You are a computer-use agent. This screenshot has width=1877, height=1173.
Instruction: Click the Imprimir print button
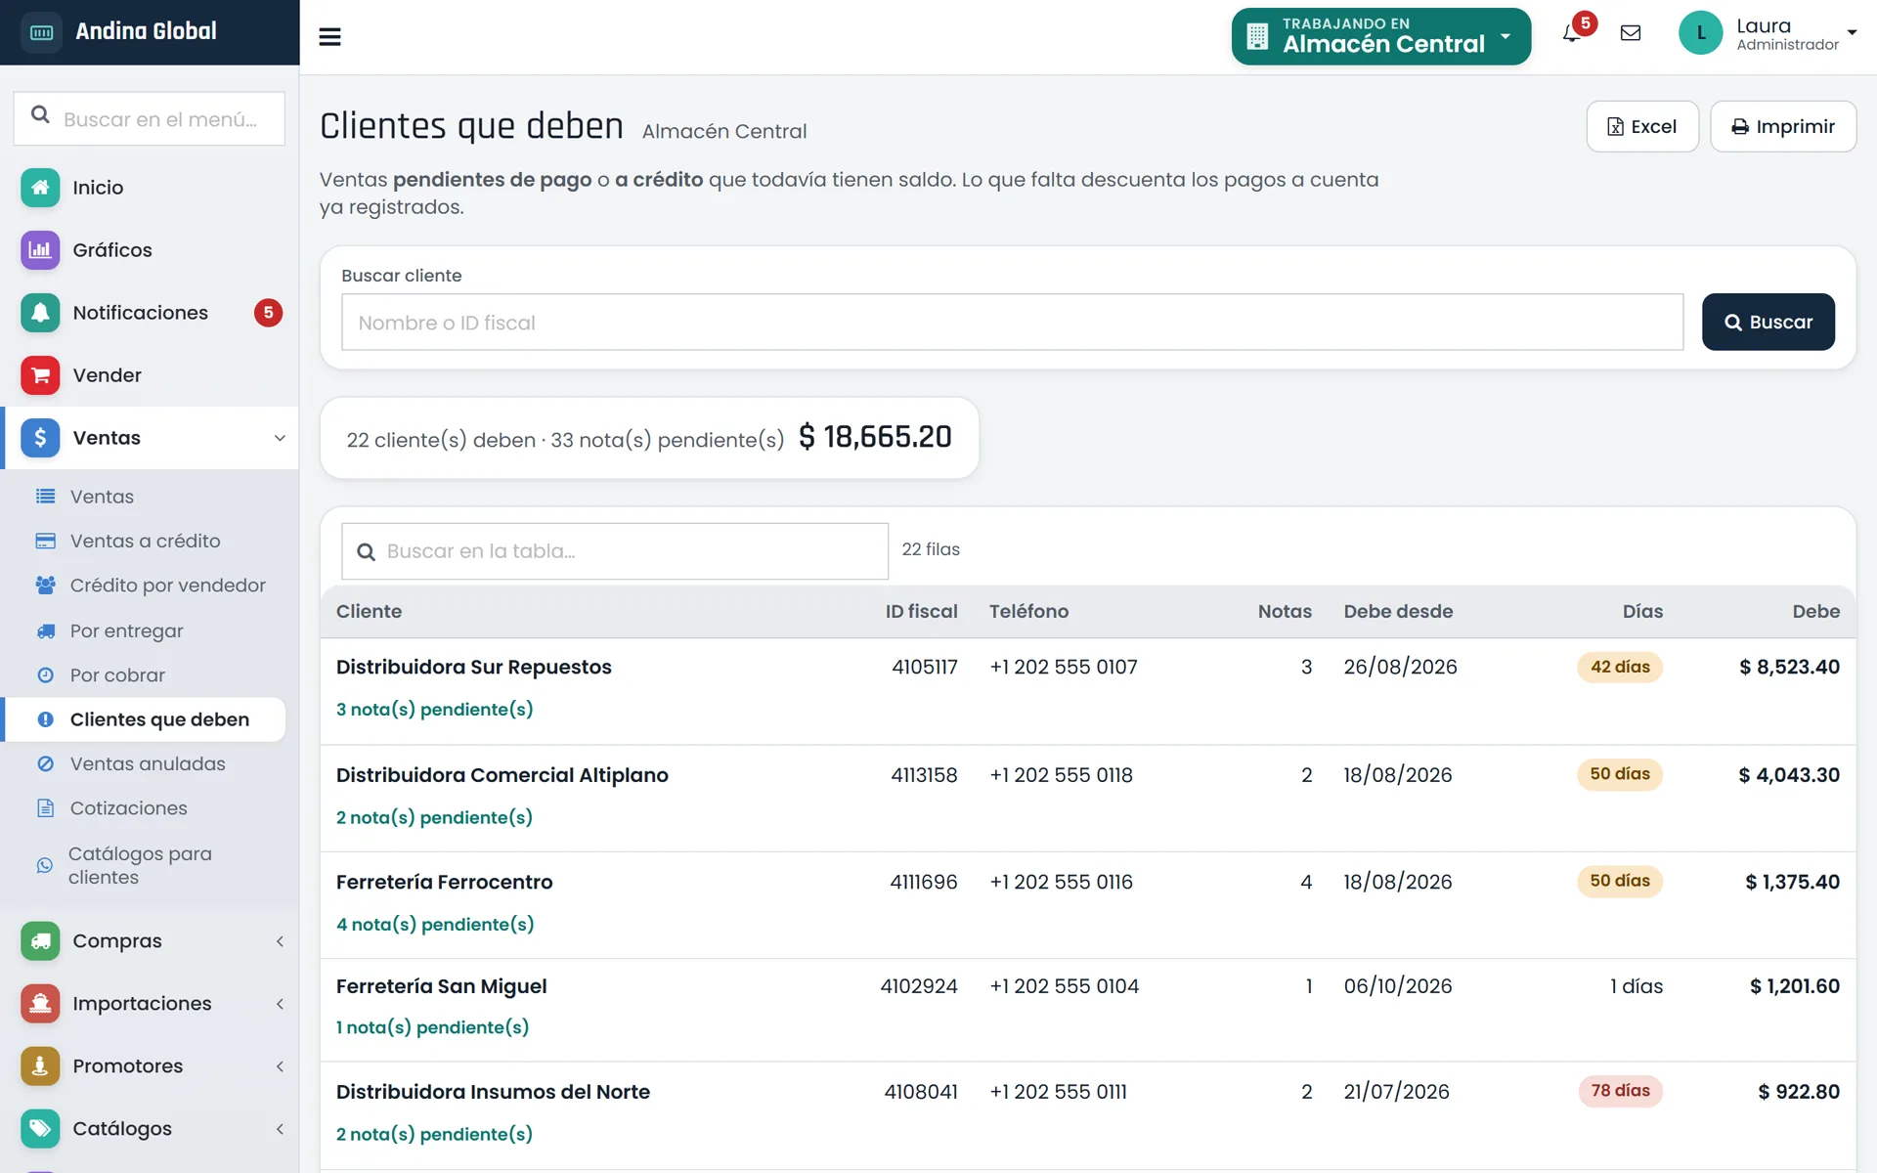[x=1783, y=126]
